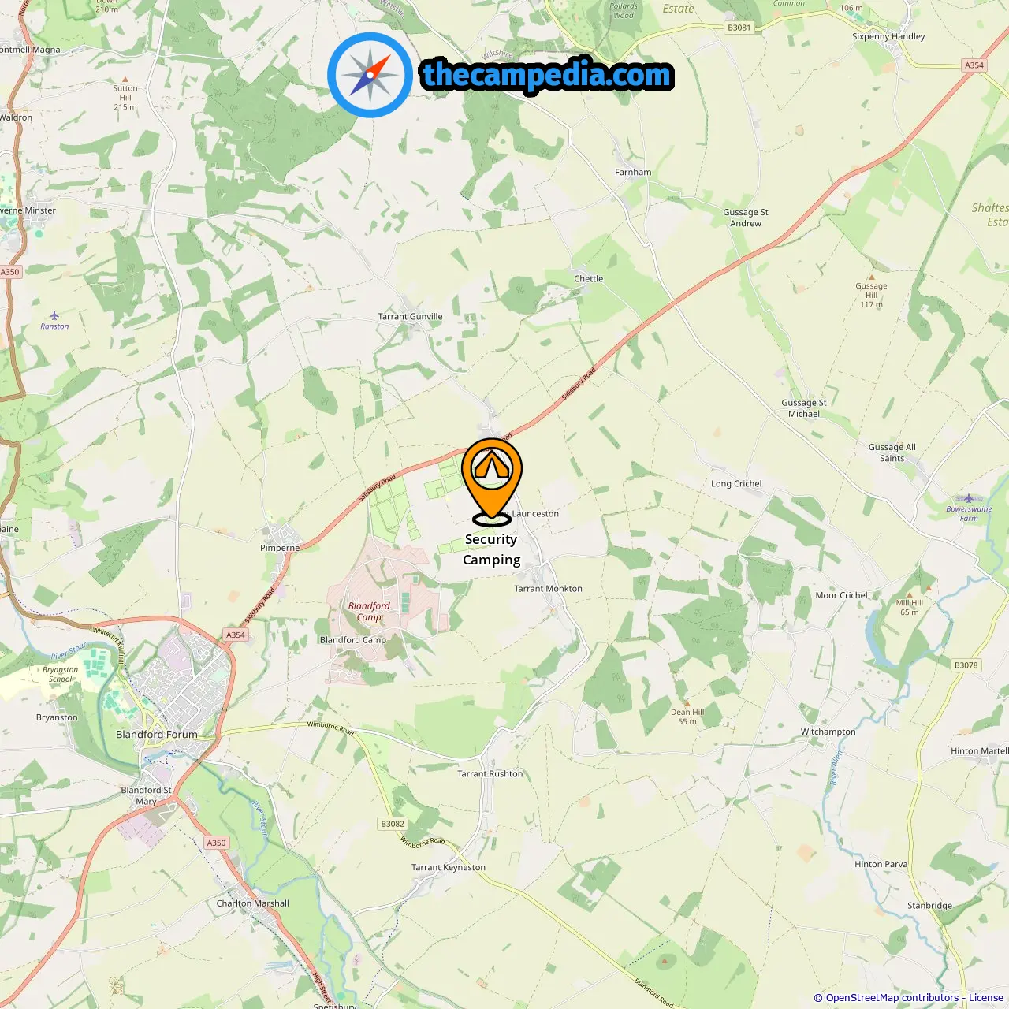Screen dimensions: 1009x1009
Task: Click the Ranston airfield airplane icon
Action: [54, 315]
